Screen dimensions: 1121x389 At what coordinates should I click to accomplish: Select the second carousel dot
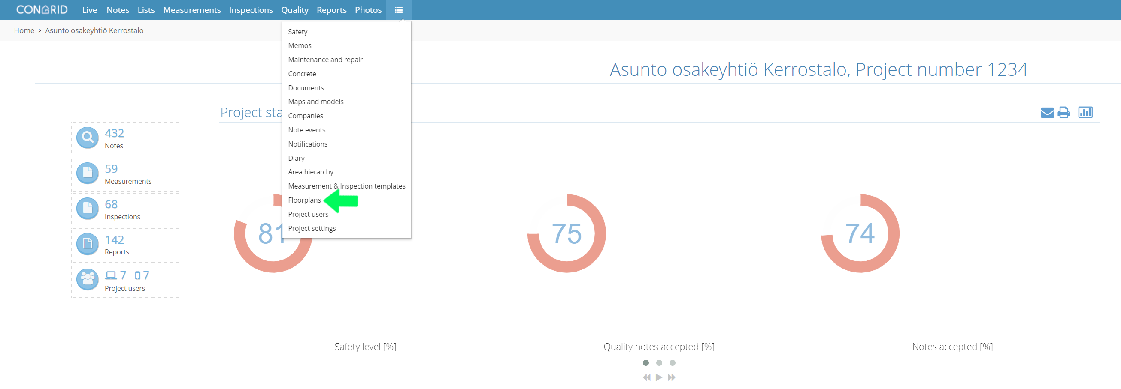[x=659, y=363]
